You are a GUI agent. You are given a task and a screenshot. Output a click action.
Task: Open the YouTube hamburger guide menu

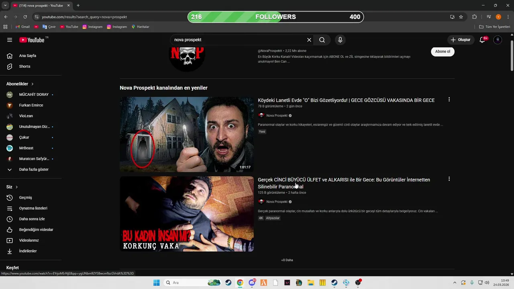click(10, 40)
